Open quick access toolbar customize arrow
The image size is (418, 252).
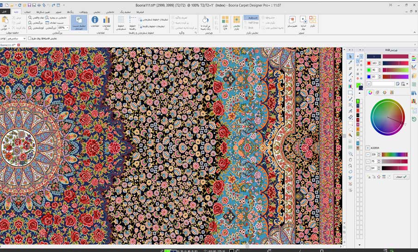click(64, 5)
